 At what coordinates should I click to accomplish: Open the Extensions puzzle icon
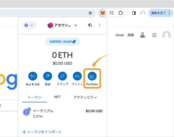tap(121, 13)
